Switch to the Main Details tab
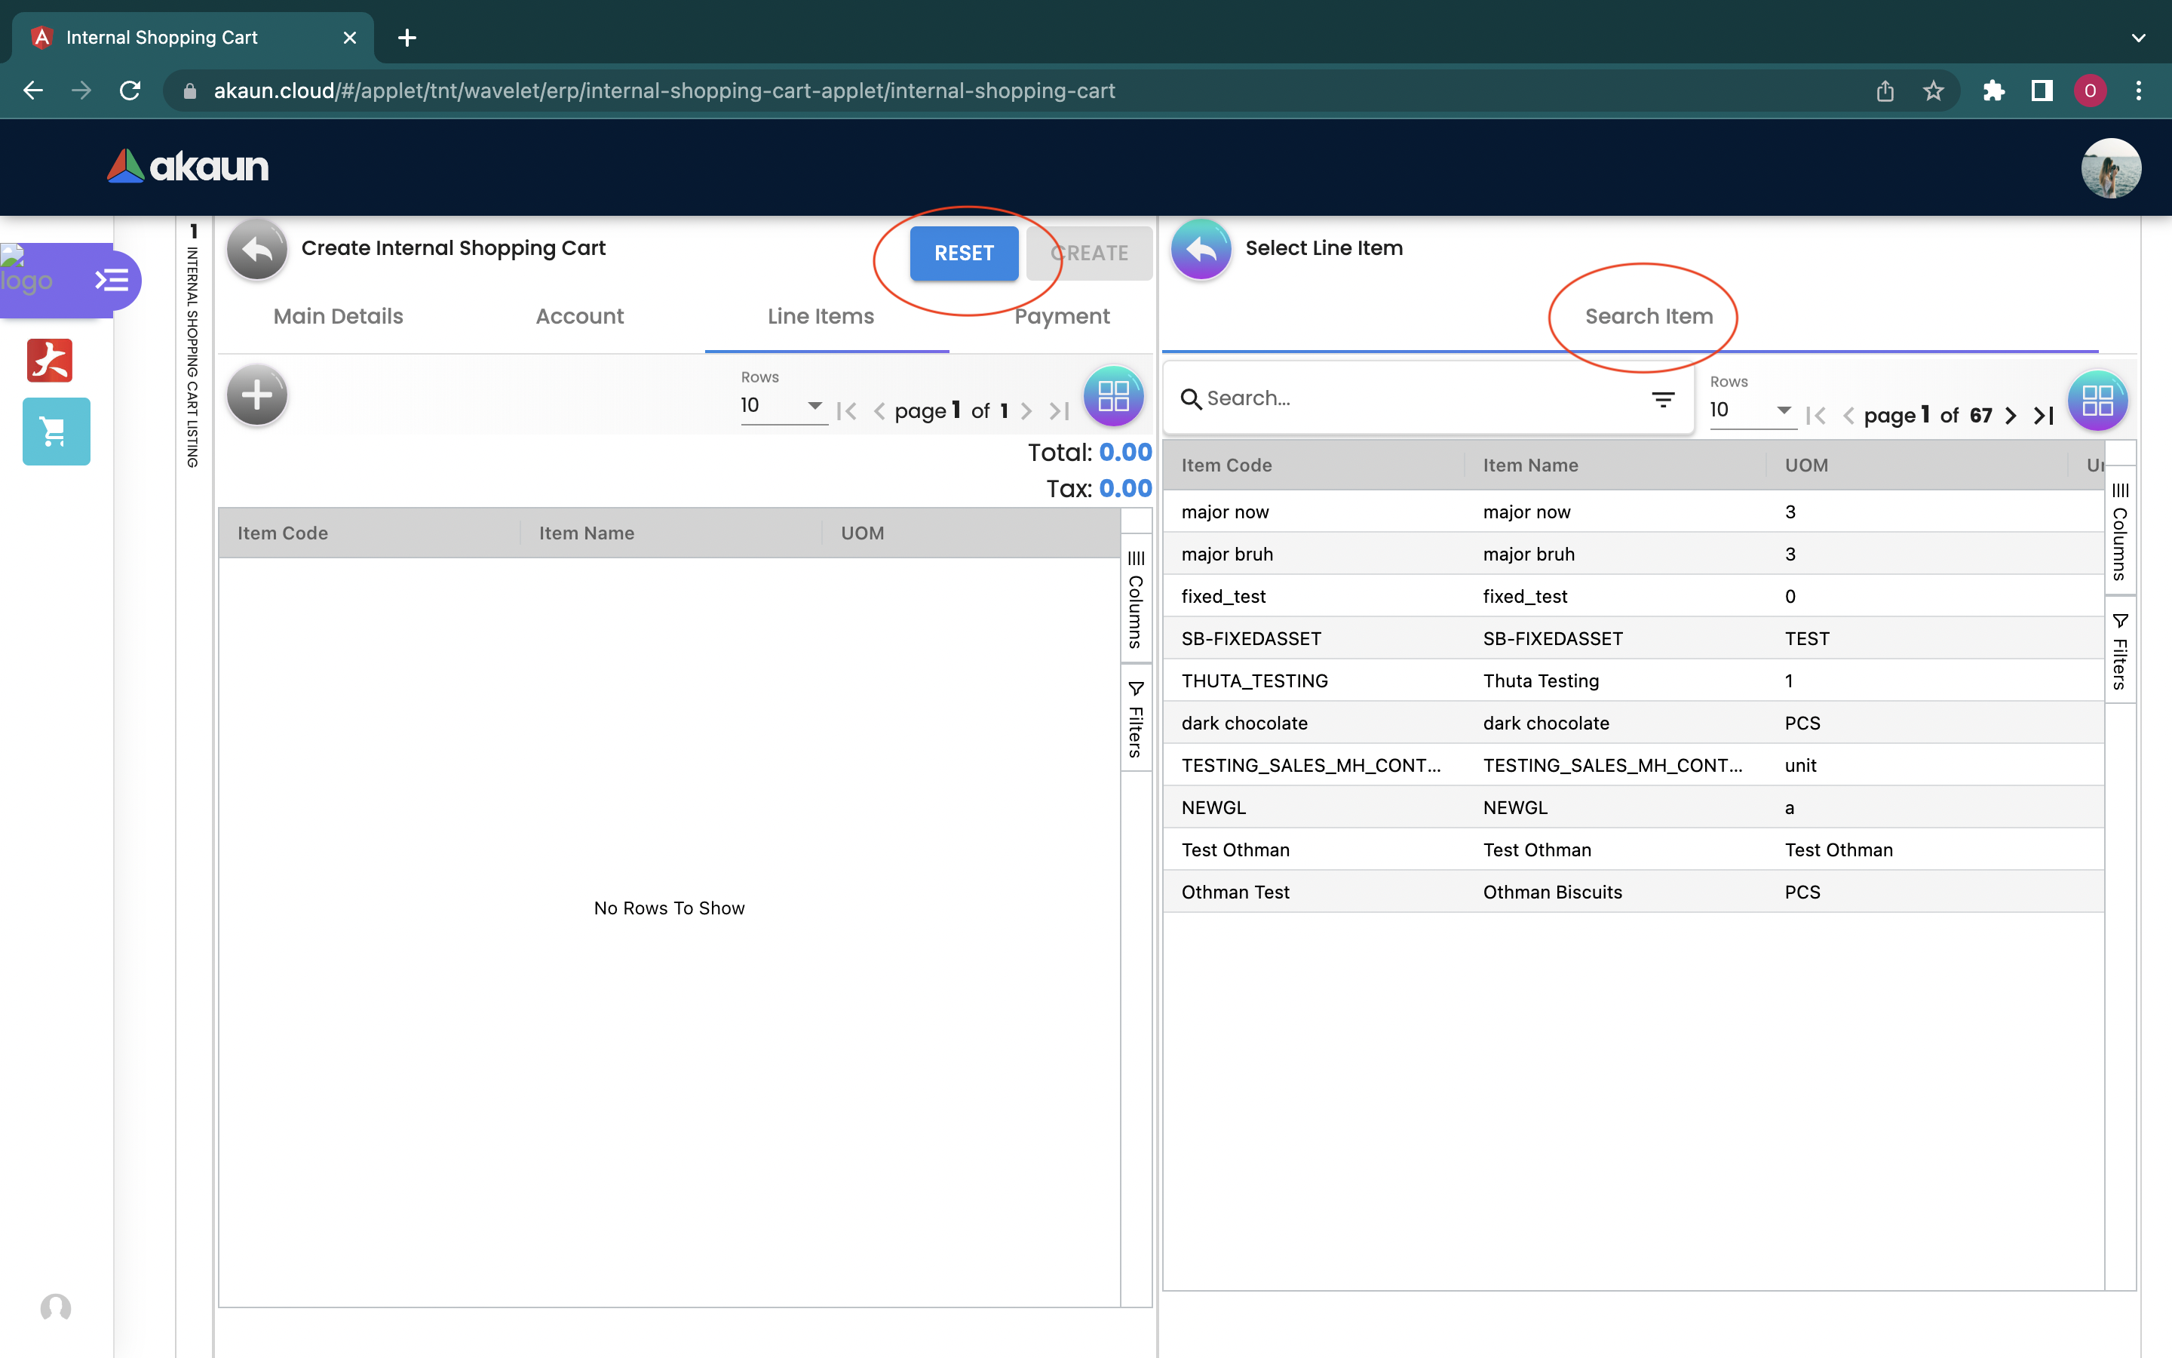The image size is (2172, 1358). pos(339,316)
